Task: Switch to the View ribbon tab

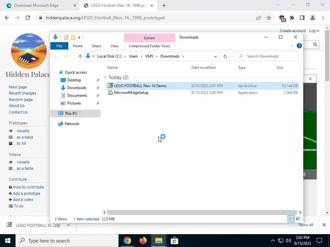Action: (114, 46)
